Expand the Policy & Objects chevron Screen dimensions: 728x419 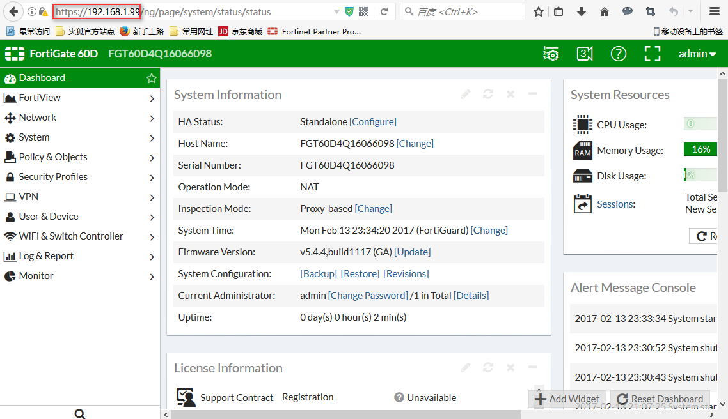point(152,158)
